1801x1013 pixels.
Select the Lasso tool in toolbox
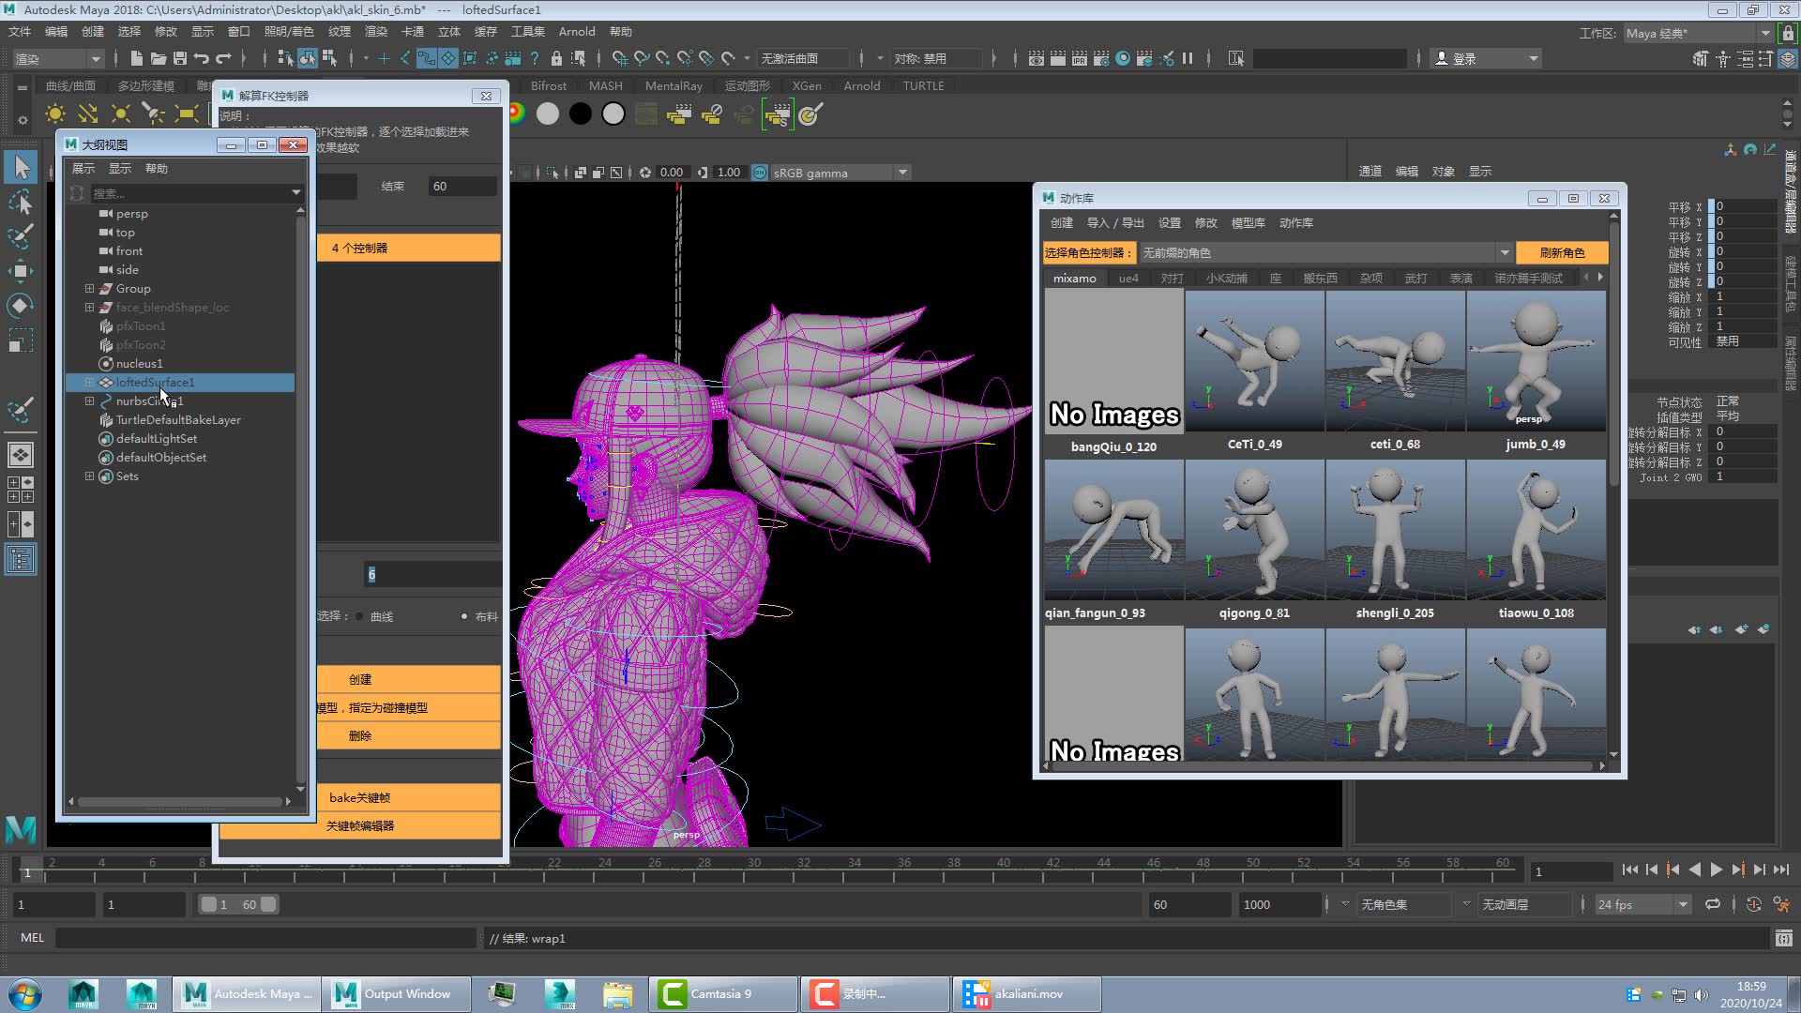click(x=21, y=202)
